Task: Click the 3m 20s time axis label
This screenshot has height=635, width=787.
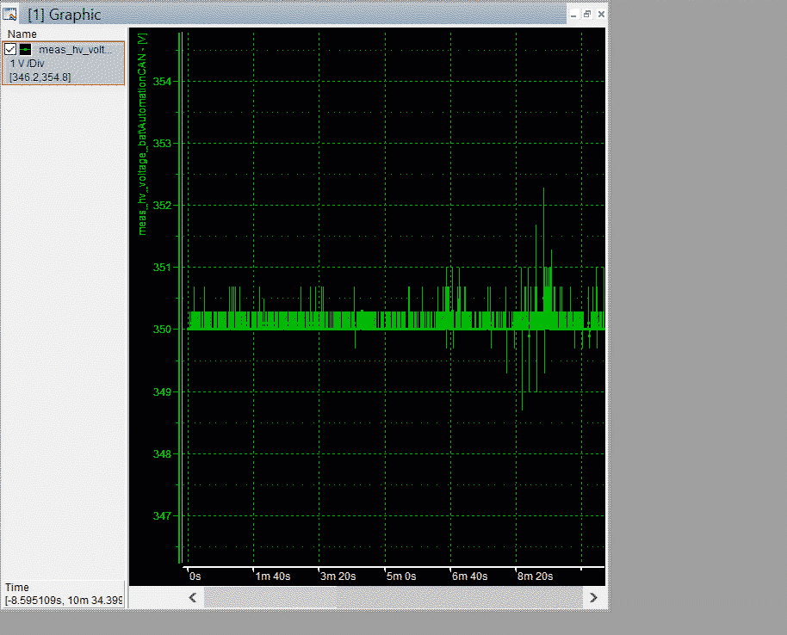Action: pyautogui.click(x=338, y=576)
